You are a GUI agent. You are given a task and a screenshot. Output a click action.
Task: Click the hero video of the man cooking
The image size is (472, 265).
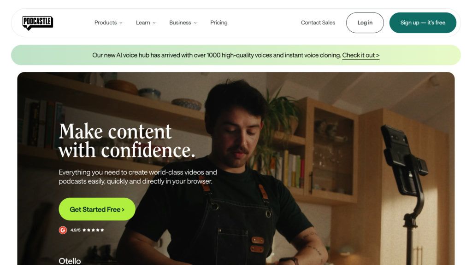coord(236,168)
